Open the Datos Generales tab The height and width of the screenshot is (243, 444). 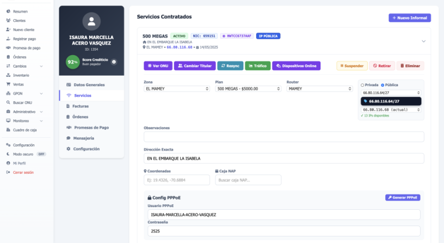coord(91,84)
